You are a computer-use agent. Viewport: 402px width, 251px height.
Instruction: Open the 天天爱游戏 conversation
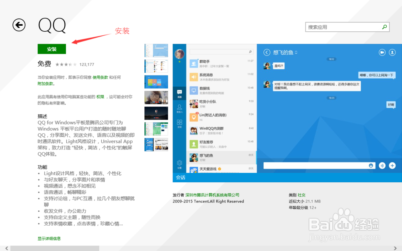click(222, 169)
